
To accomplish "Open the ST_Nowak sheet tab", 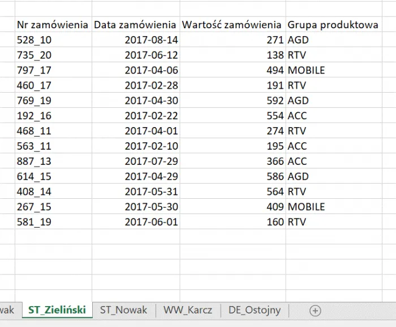I will coord(123,309).
